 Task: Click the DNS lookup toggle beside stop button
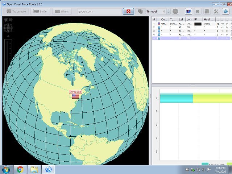click(x=140, y=11)
